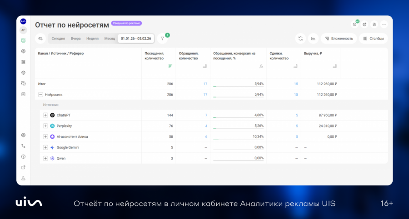
Task: Click the refresh data icon
Action: coord(300,39)
